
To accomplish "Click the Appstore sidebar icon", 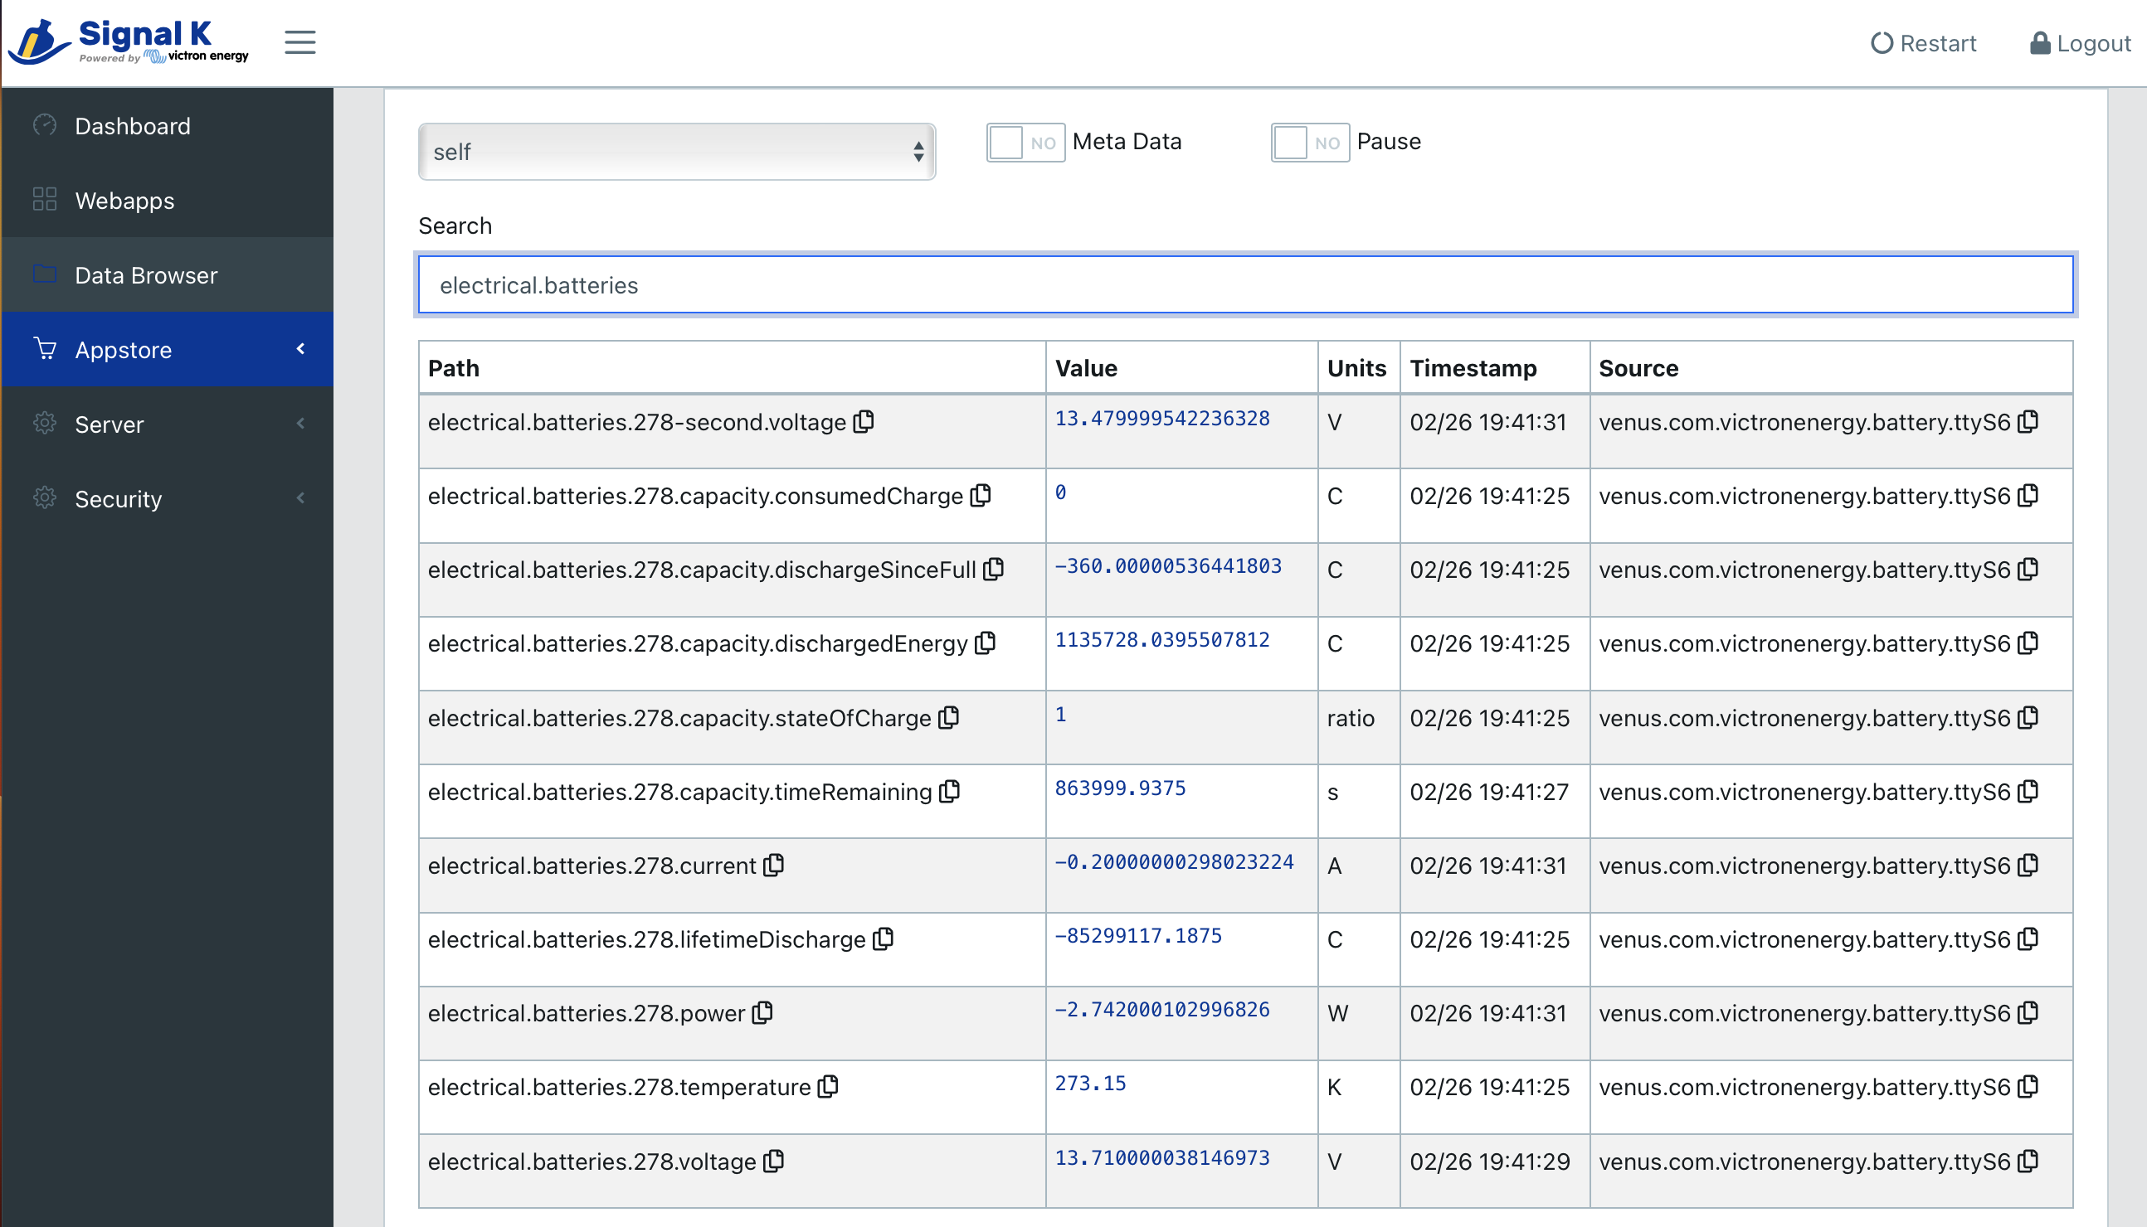I will coord(43,349).
